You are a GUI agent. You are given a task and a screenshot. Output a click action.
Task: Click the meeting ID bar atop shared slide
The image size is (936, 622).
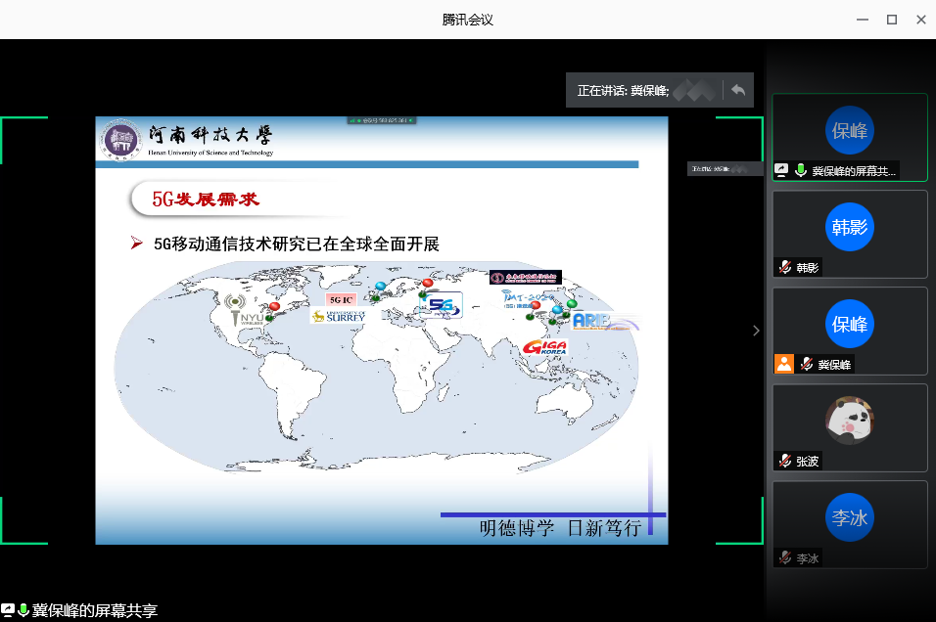click(x=382, y=120)
